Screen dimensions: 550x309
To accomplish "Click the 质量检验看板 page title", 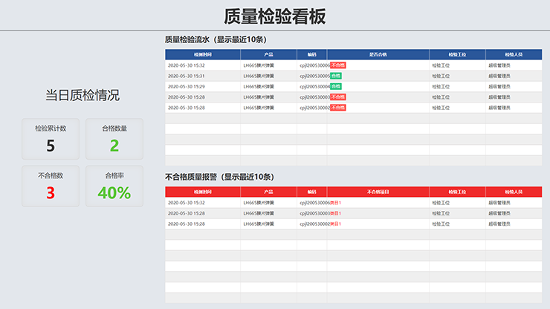I will [274, 16].
